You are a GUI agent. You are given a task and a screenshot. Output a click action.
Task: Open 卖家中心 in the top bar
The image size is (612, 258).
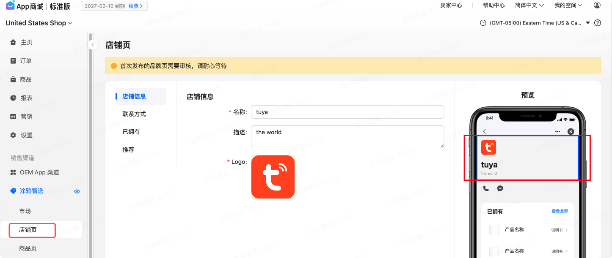(x=451, y=5)
